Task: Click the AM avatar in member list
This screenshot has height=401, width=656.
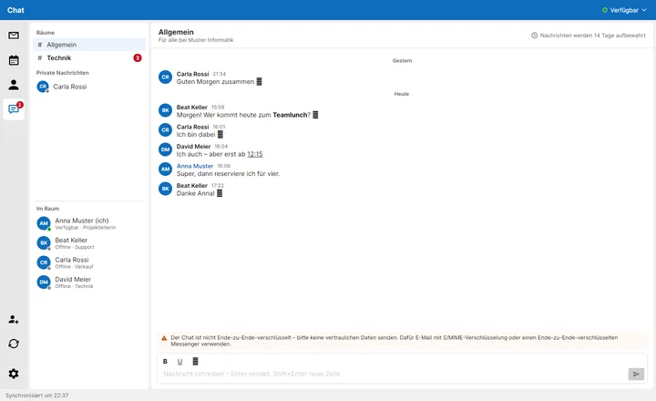Action: click(x=44, y=223)
